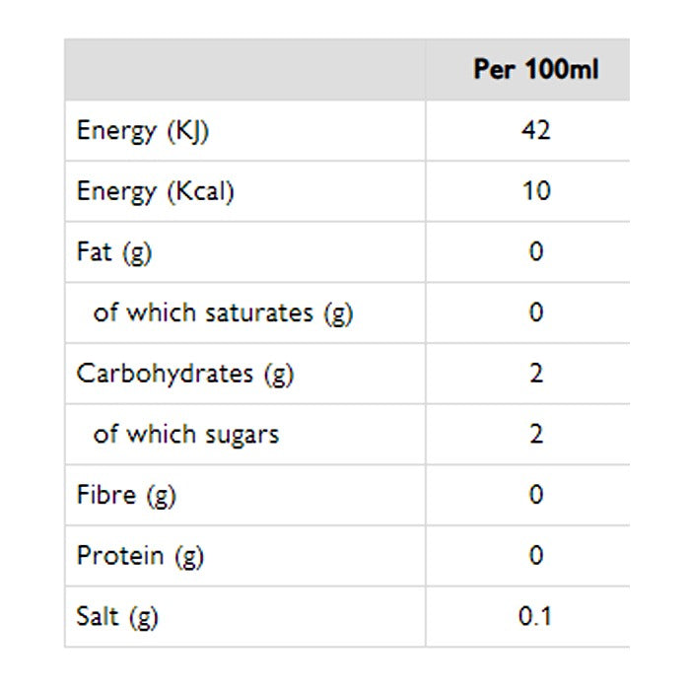690x690 pixels.
Task: Click the Energy KJ value 42
Action: pos(535,131)
